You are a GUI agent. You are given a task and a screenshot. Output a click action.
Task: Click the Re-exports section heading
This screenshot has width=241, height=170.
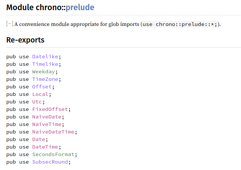25,40
